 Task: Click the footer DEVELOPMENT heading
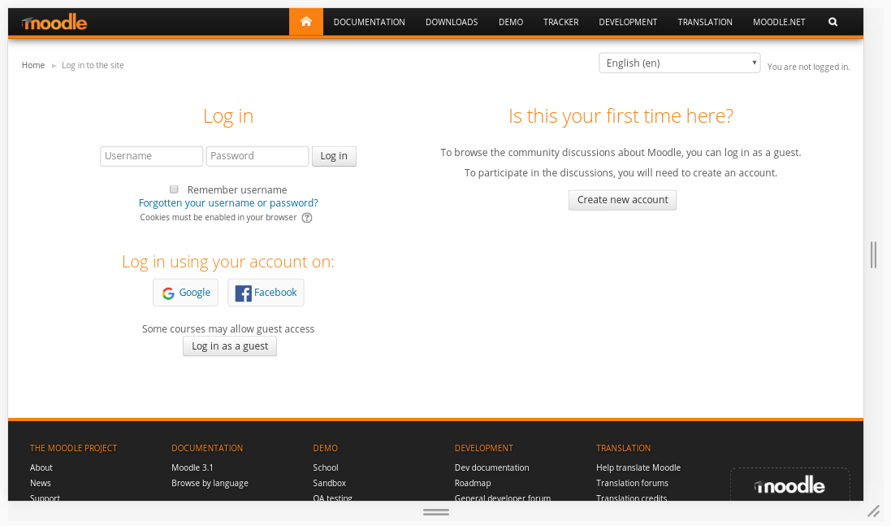pyautogui.click(x=483, y=448)
